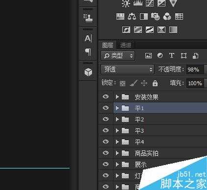Image resolution: width=207 pixels, height=190 pixels.
Task: Hide the 安装效果 group
Action: pyautogui.click(x=106, y=96)
